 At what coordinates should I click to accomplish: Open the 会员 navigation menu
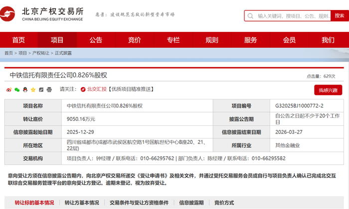click(289, 40)
